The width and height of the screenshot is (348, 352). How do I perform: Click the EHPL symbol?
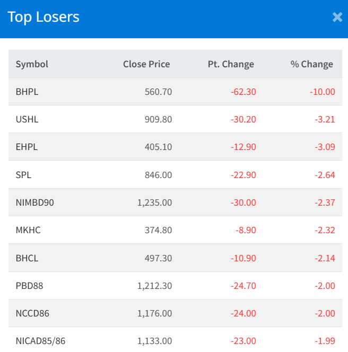click(x=27, y=147)
